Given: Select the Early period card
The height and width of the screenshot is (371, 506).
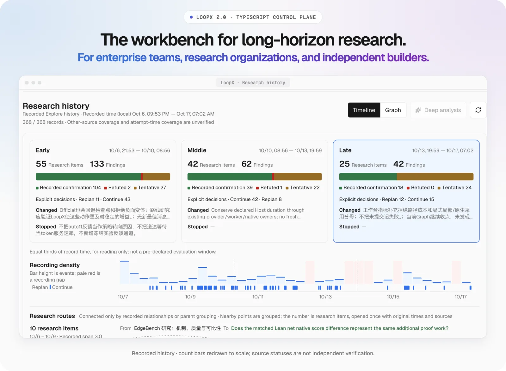Looking at the screenshot, I should tap(103, 191).
